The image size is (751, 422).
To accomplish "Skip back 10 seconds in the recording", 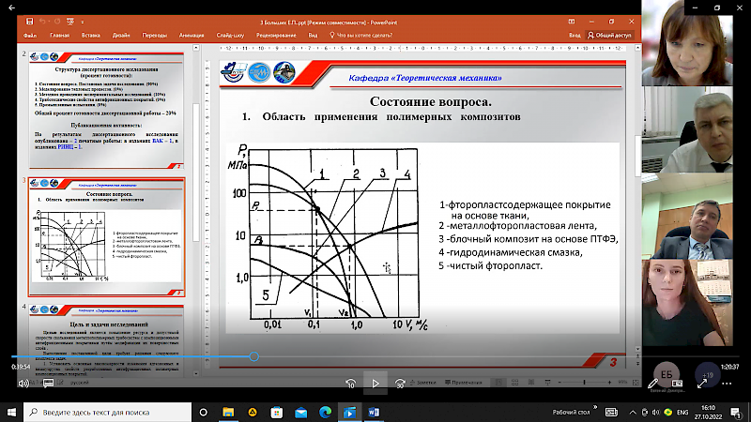I will (x=350, y=383).
